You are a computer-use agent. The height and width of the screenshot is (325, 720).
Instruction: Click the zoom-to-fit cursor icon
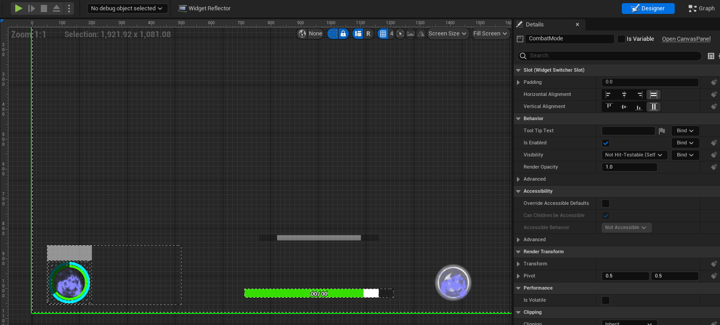(400, 34)
